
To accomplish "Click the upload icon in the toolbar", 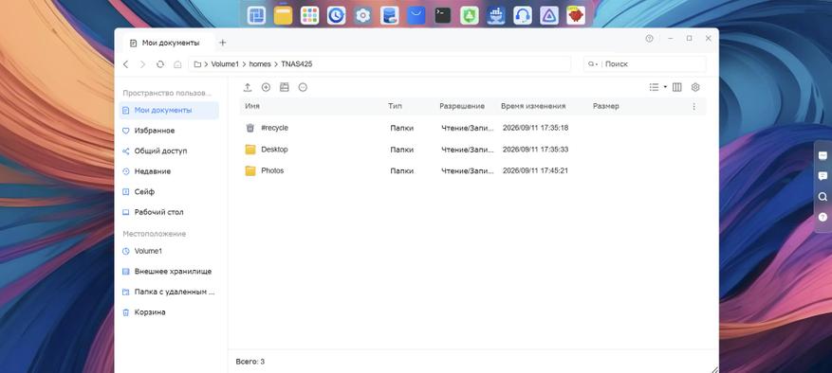I will [x=248, y=87].
